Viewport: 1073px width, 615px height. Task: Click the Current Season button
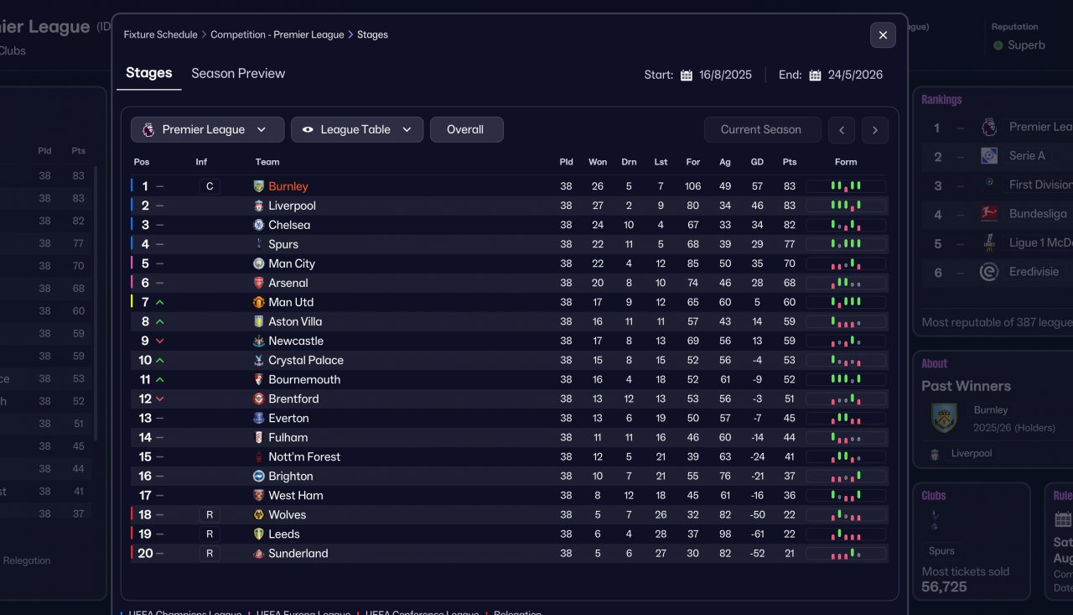761,130
